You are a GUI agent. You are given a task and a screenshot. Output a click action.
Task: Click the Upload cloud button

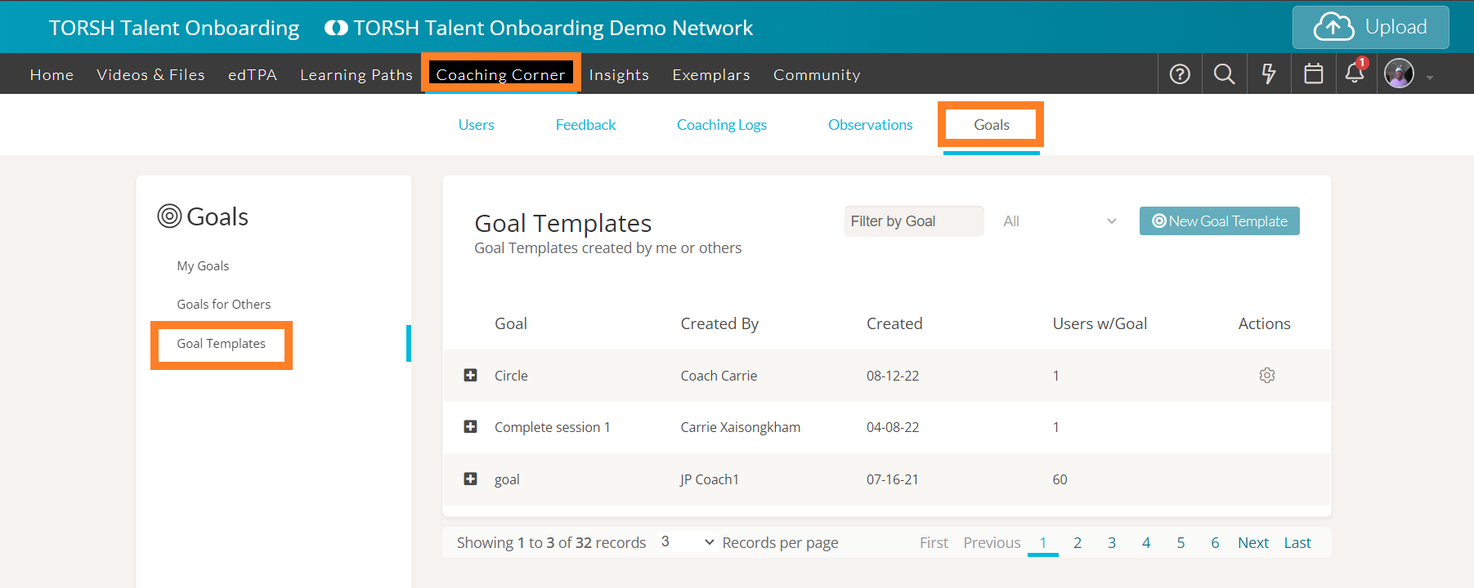click(1370, 27)
